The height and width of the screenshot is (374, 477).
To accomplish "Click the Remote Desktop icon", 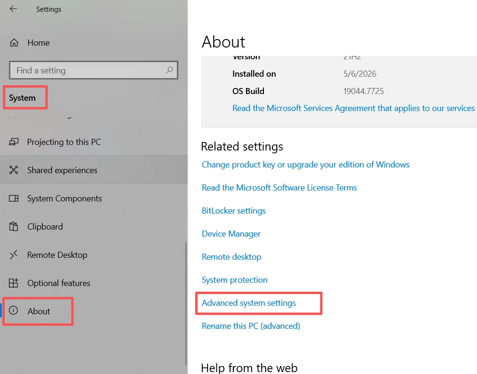I will click(14, 255).
